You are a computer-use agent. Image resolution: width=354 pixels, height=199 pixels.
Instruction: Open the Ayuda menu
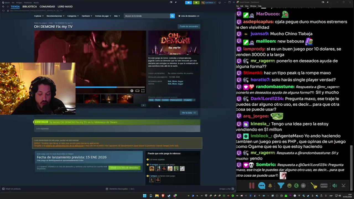click(x=36, y=2)
